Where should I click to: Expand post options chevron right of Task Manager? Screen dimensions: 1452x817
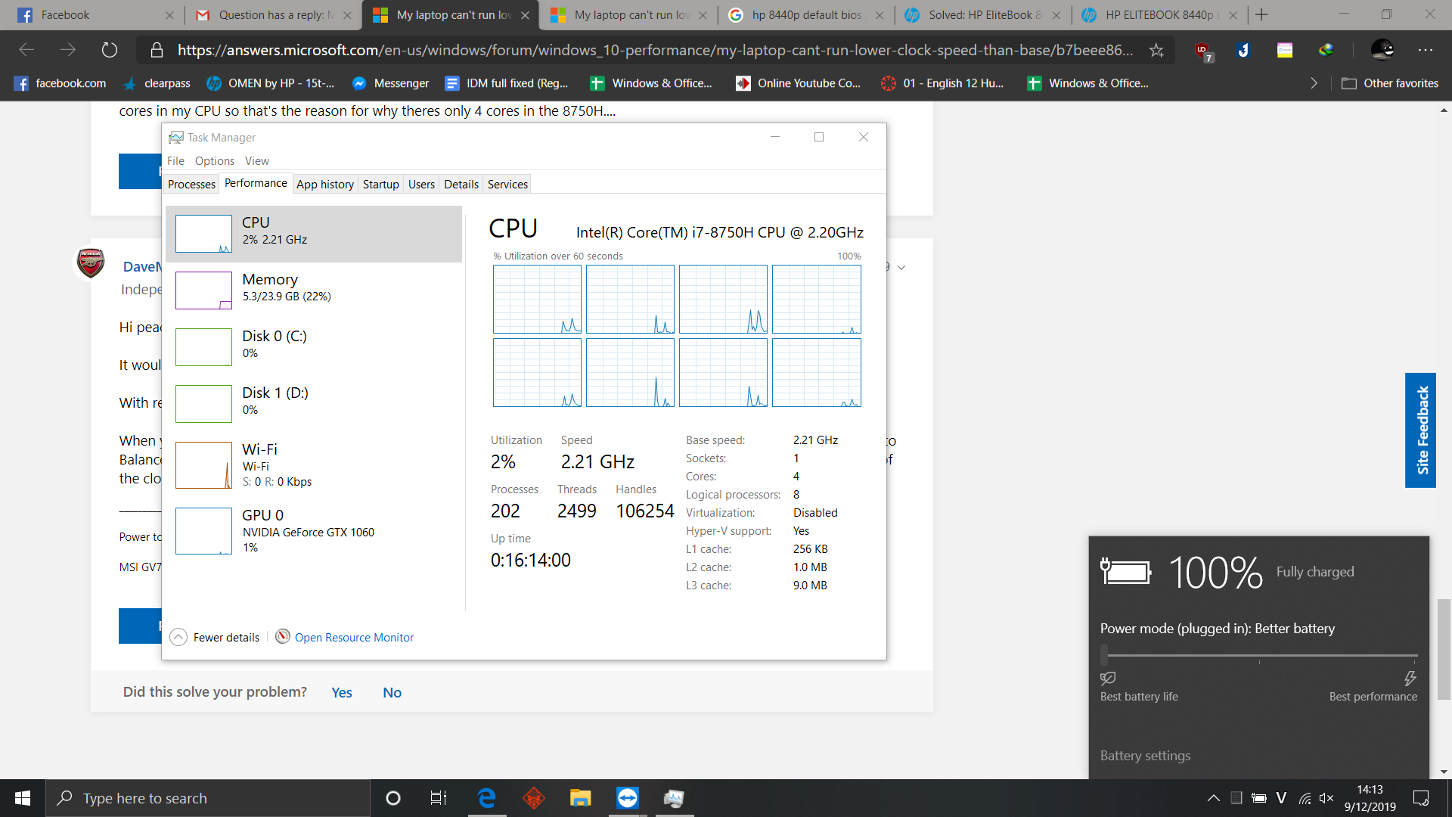click(901, 267)
